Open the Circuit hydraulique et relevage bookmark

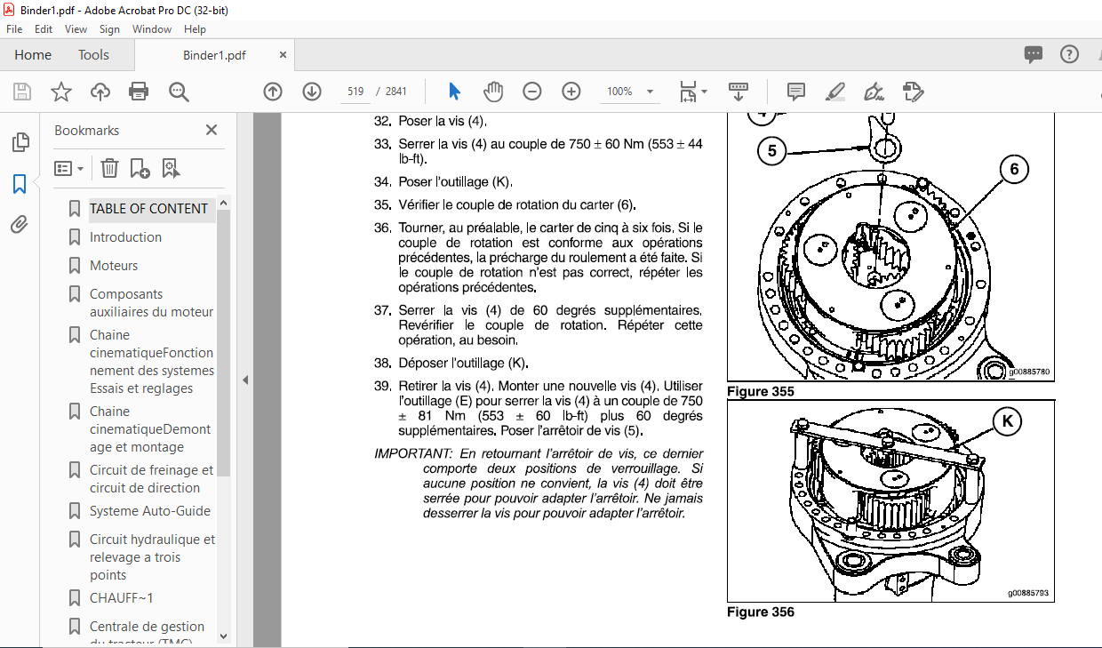tap(152, 557)
